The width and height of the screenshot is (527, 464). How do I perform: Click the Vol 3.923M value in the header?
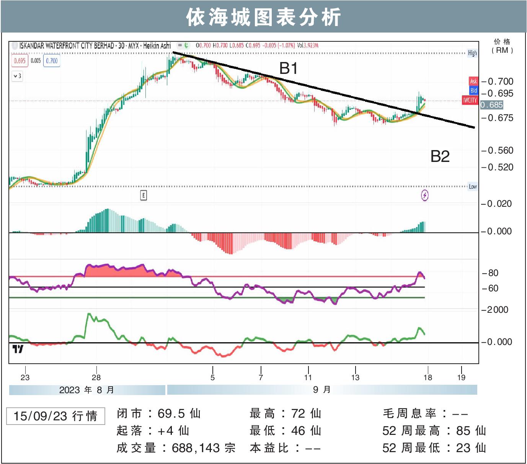click(x=308, y=45)
